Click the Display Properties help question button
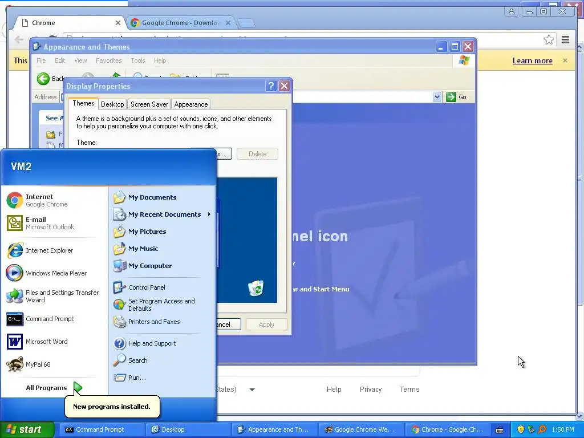This screenshot has height=438, width=584. (271, 86)
